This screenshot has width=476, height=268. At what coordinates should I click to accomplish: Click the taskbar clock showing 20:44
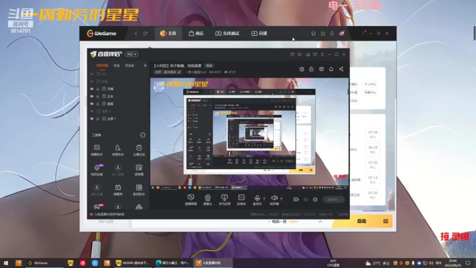[453, 263]
